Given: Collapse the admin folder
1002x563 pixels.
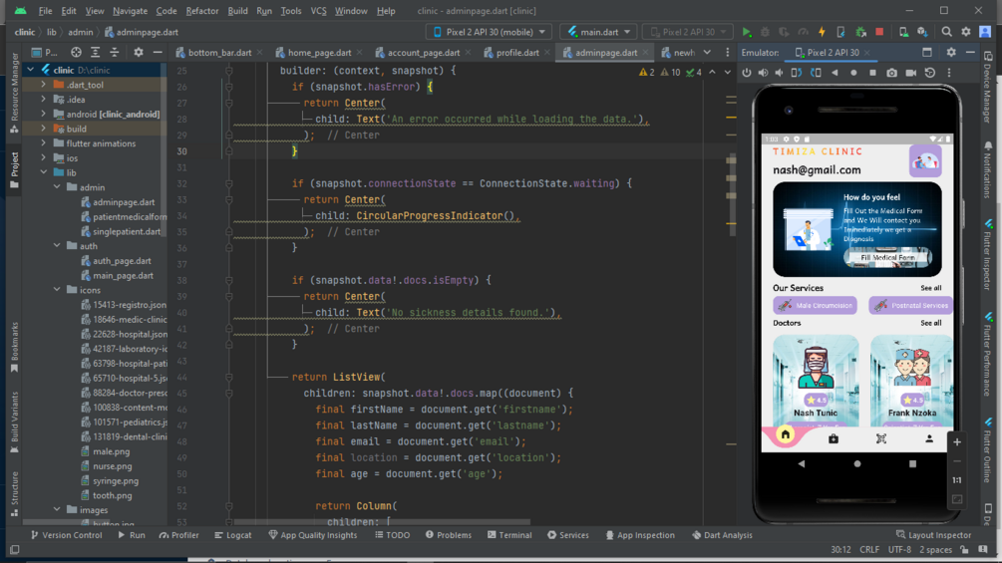Looking at the screenshot, I should (57, 187).
